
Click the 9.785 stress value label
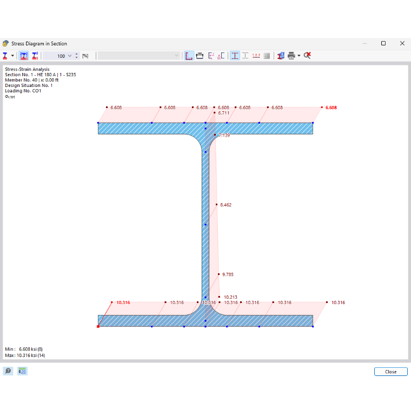click(x=228, y=274)
